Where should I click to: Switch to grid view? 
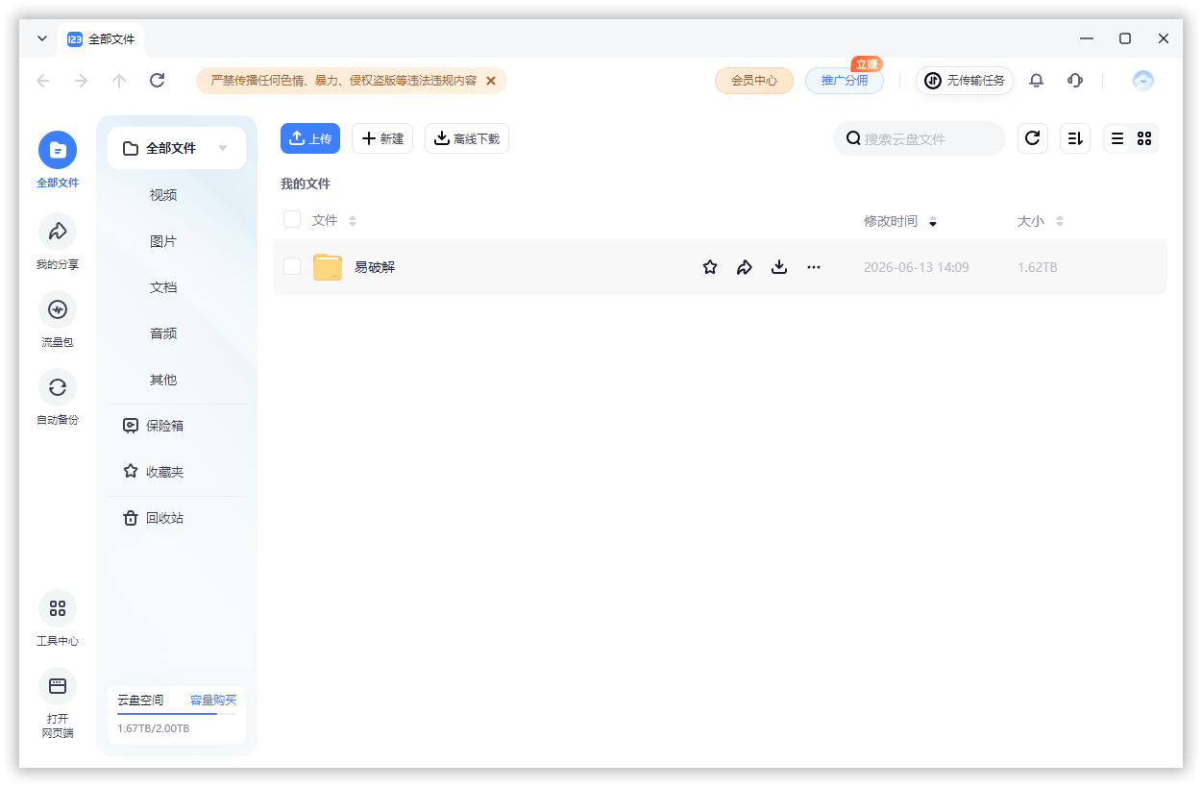tap(1144, 138)
